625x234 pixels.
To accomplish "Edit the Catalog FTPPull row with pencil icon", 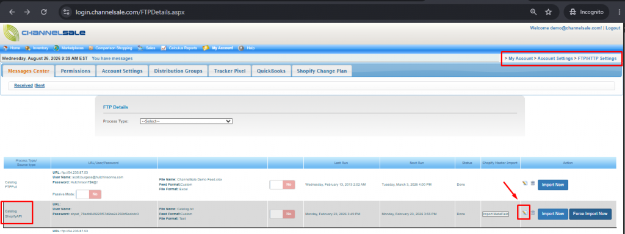I will click(524, 183).
